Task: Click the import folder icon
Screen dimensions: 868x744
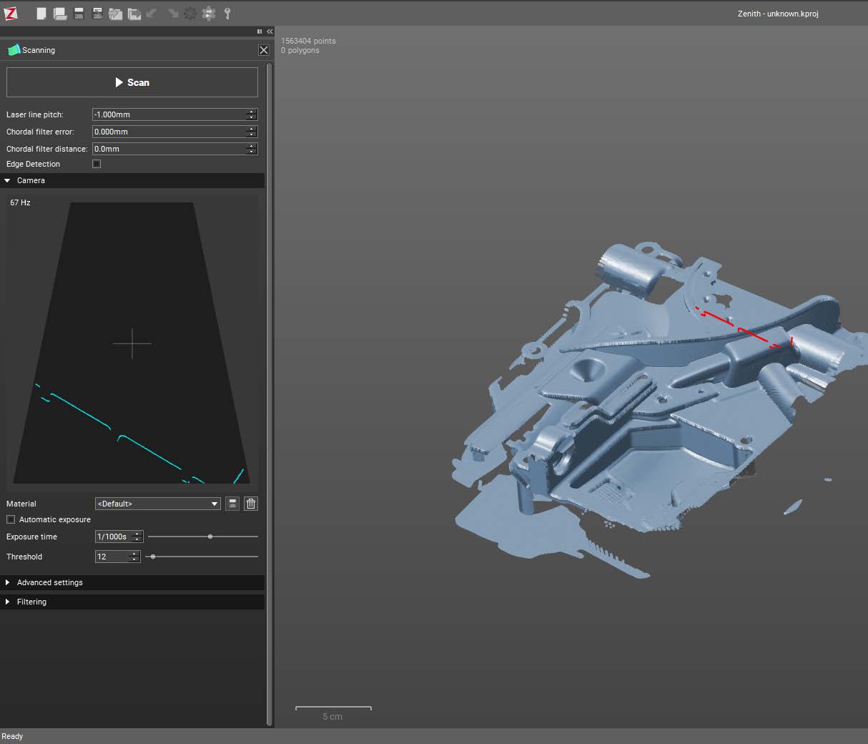Action: (x=115, y=14)
